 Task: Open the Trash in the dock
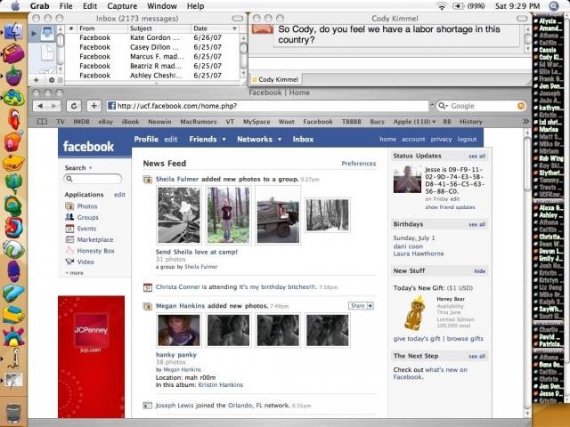coord(13,413)
